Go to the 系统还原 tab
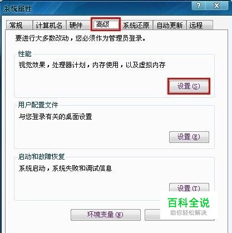Image resolution: width=232 pixels, height=233 pixels. click(x=137, y=26)
